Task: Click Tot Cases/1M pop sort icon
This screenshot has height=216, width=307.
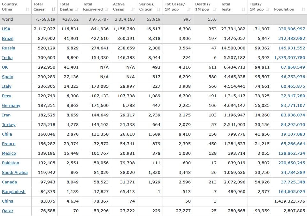Action: pos(189,10)
